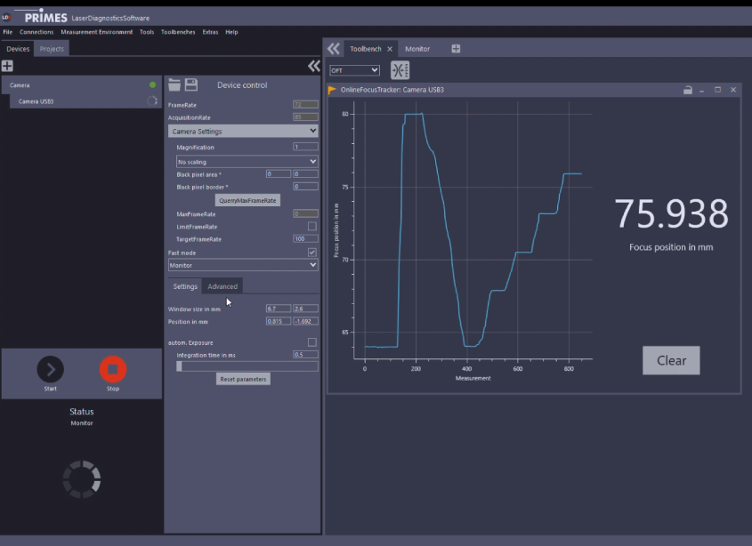
Task: Click the QueryMaxFrameRate button
Action: (247, 200)
